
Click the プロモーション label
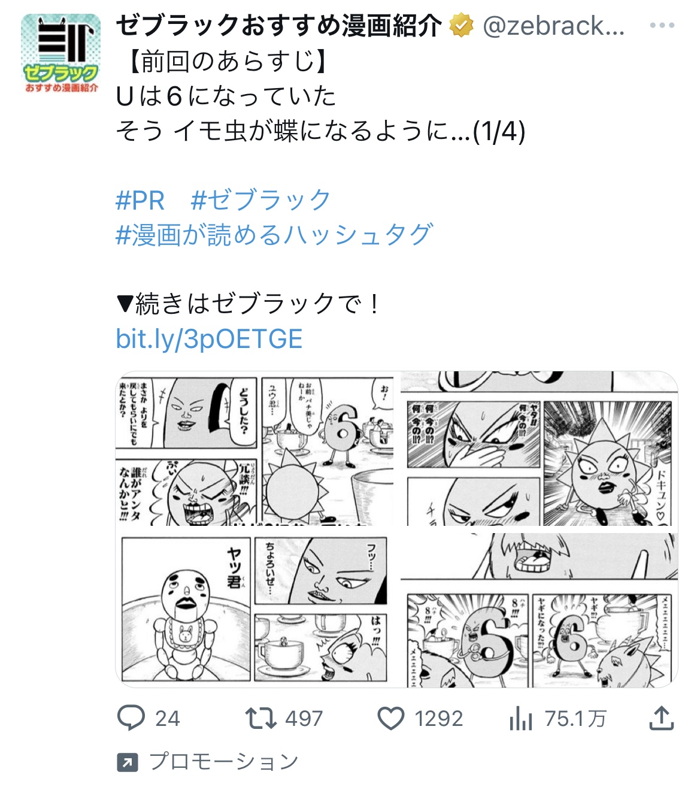click(x=223, y=762)
